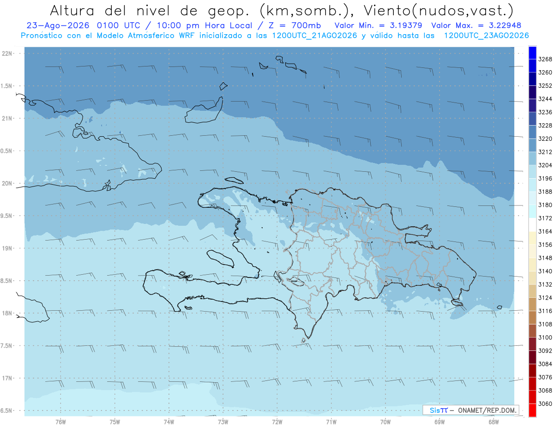Click the 3228 legend value

(545, 126)
